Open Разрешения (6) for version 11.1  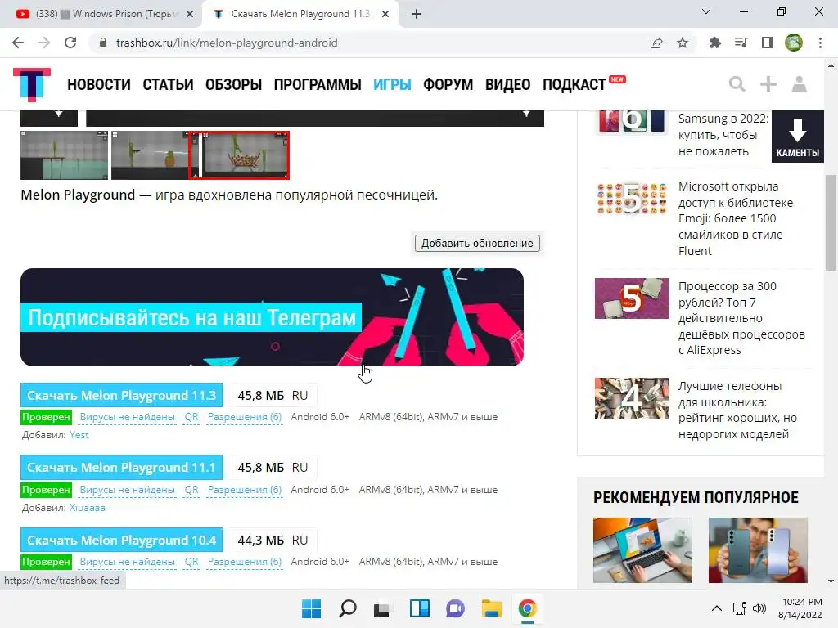[245, 490]
